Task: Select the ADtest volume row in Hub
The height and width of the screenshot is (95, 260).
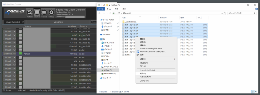Action: (50, 54)
